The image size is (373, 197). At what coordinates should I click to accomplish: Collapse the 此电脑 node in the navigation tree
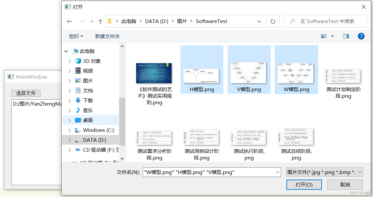coord(66,51)
